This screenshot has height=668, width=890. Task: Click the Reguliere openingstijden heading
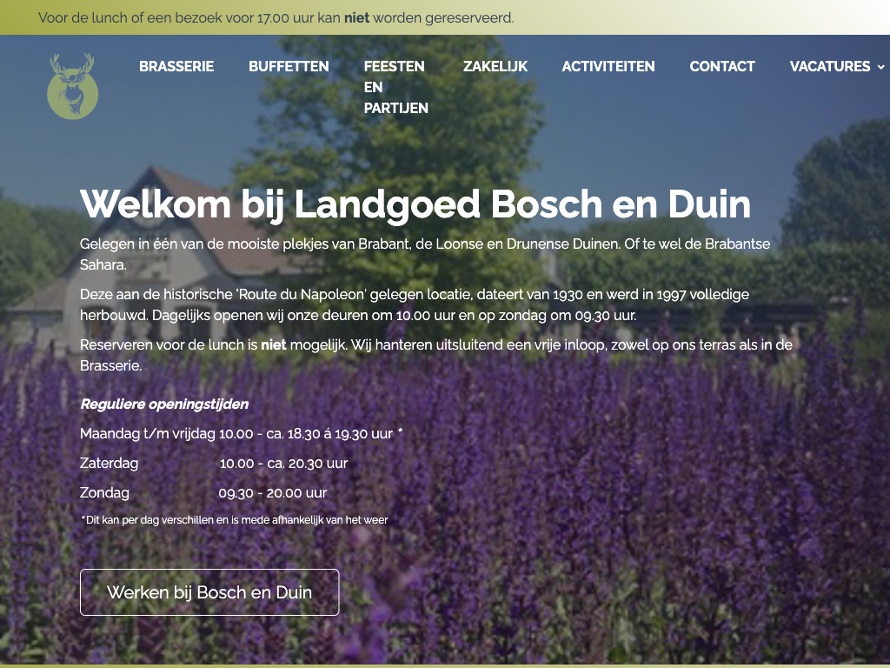click(164, 404)
